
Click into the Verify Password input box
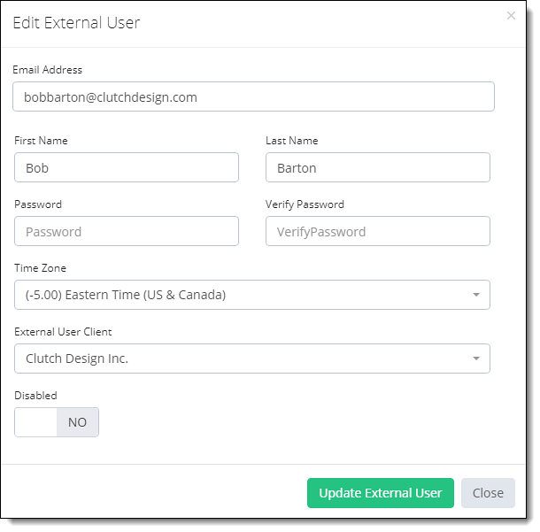coord(378,231)
